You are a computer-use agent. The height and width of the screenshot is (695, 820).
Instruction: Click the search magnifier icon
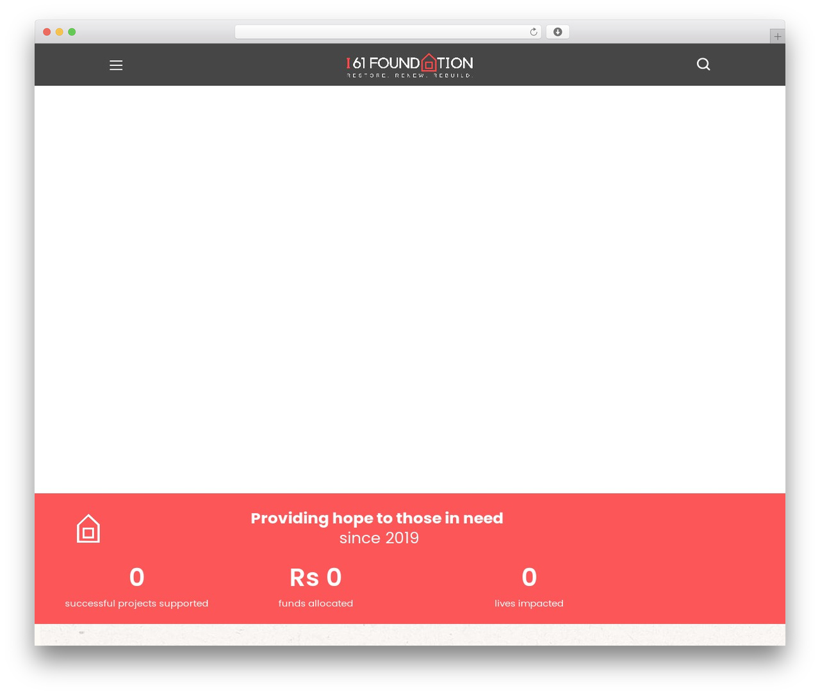(x=703, y=64)
